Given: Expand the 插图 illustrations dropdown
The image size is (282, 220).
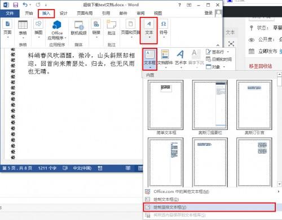Looking at the screenshot, I should point(38,37).
